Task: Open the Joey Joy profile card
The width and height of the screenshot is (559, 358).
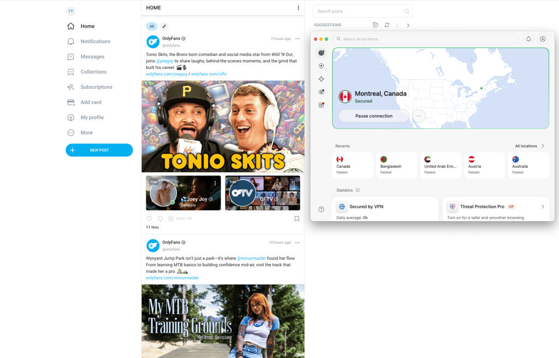Action: click(183, 193)
